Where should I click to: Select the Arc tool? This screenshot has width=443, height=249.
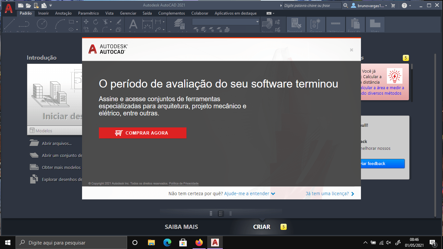click(x=60, y=24)
